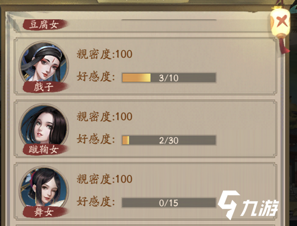The image size is (297, 226).
Task: Tap the 蹴鞠女 name banner
Action: (45, 149)
